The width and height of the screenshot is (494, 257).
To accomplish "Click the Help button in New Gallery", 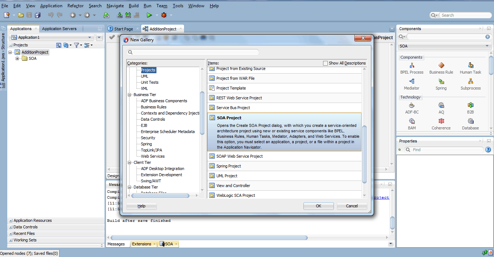I will (142, 206).
